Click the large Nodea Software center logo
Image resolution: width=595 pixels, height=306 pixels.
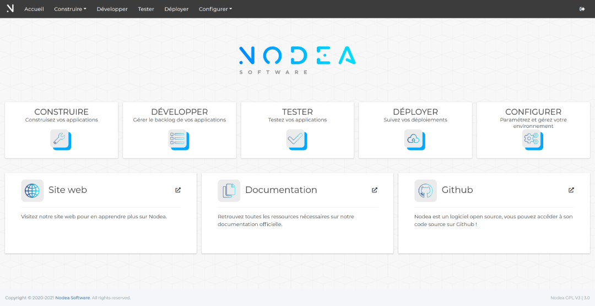(297, 60)
